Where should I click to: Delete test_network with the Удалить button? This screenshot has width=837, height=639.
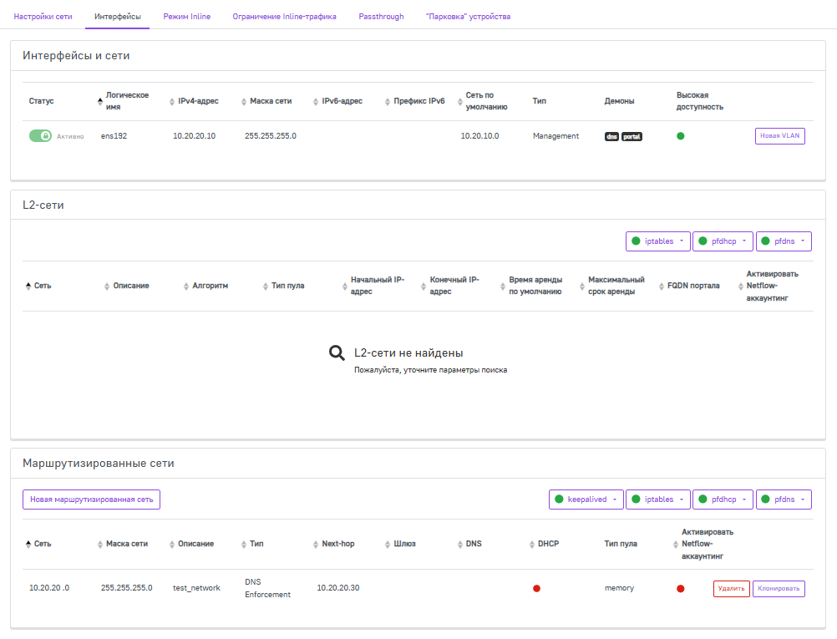point(731,589)
